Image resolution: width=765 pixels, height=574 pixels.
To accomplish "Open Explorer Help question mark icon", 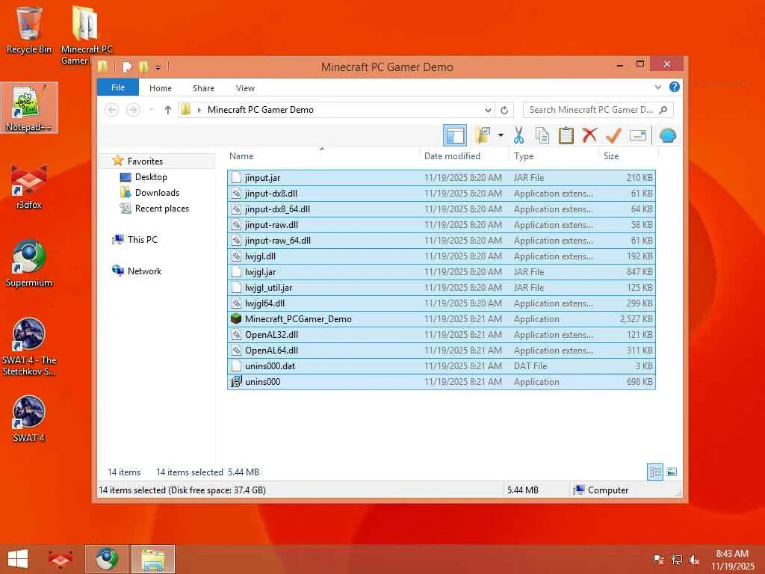I will (675, 87).
